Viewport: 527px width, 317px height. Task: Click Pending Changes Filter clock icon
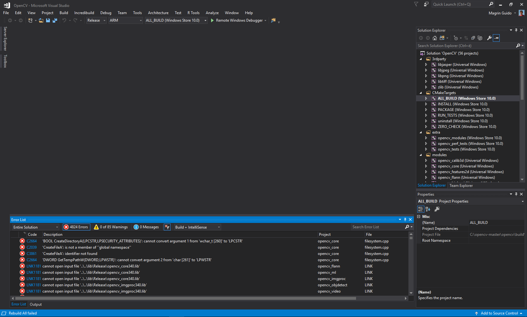456,38
